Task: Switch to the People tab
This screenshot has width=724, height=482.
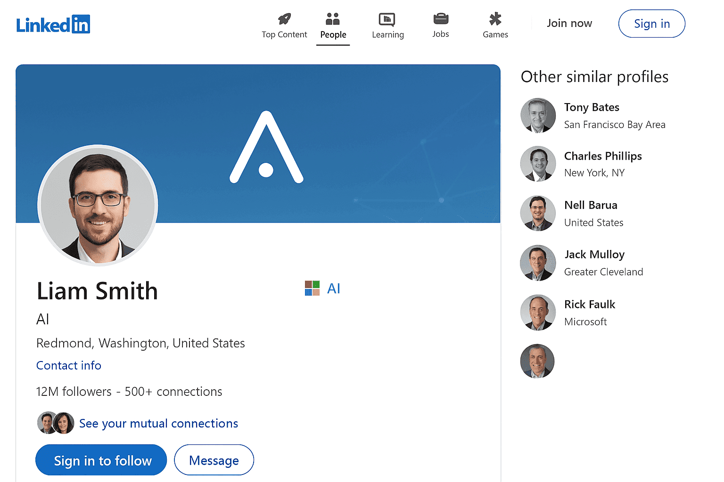Action: [x=333, y=34]
